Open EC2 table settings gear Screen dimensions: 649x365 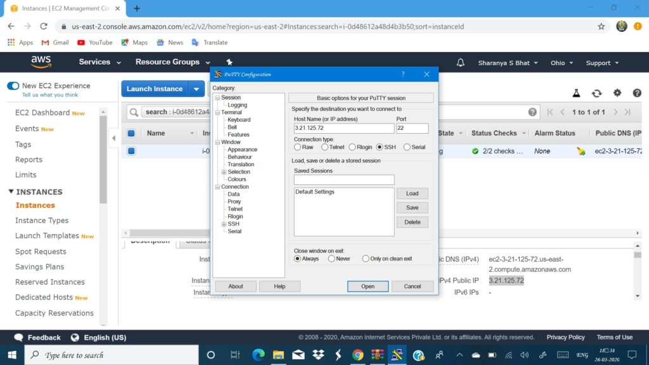point(617,93)
